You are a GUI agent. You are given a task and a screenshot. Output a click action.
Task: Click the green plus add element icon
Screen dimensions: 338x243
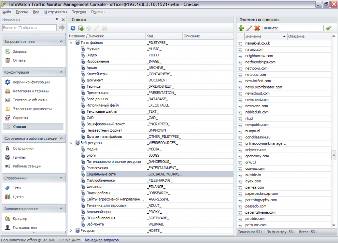tap(241, 28)
